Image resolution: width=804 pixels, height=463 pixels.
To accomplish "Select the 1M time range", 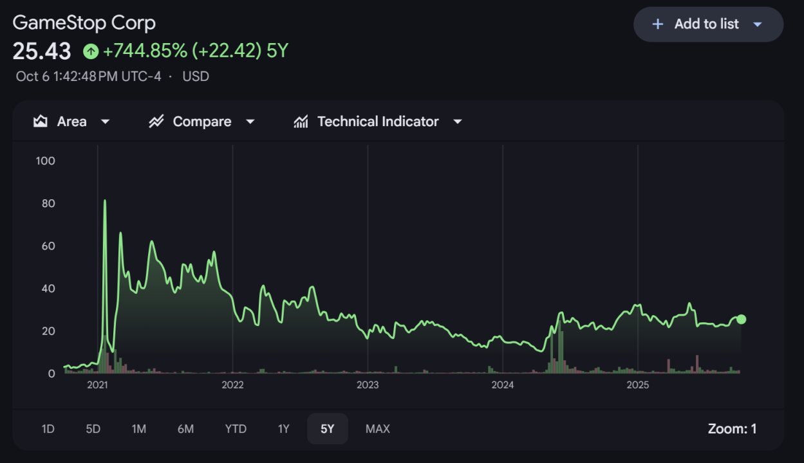I will point(139,429).
